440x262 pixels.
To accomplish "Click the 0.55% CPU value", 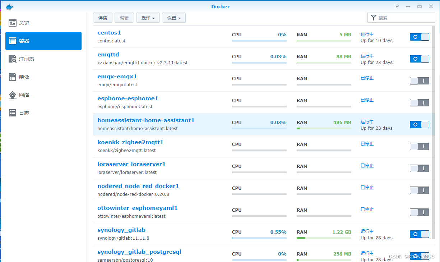I will [278, 232].
